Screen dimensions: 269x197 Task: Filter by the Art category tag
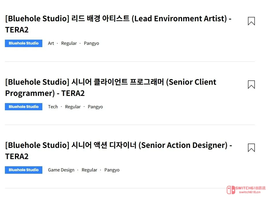coord(51,43)
